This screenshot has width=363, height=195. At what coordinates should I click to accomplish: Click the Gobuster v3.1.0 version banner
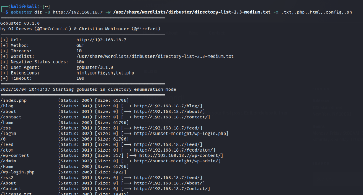coord(20,23)
